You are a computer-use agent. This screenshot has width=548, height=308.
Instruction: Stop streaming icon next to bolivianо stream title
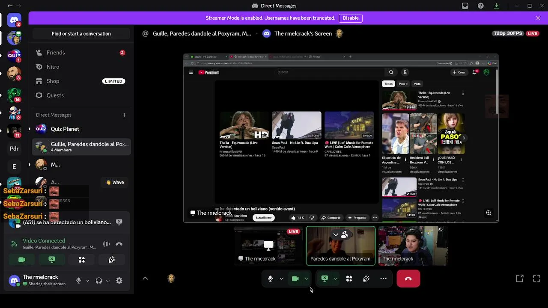click(x=119, y=222)
